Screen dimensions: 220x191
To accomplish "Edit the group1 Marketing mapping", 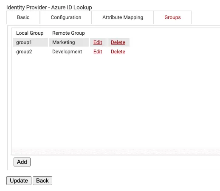I will pos(98,42).
